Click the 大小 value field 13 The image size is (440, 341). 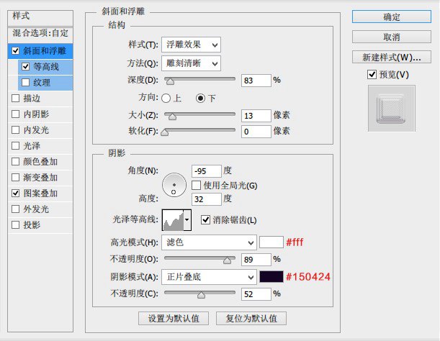(256, 116)
